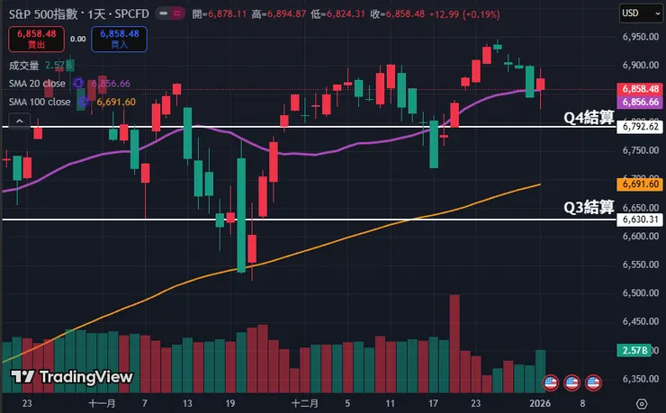Click the orange 6,691.60 SMA price tag

(x=641, y=184)
